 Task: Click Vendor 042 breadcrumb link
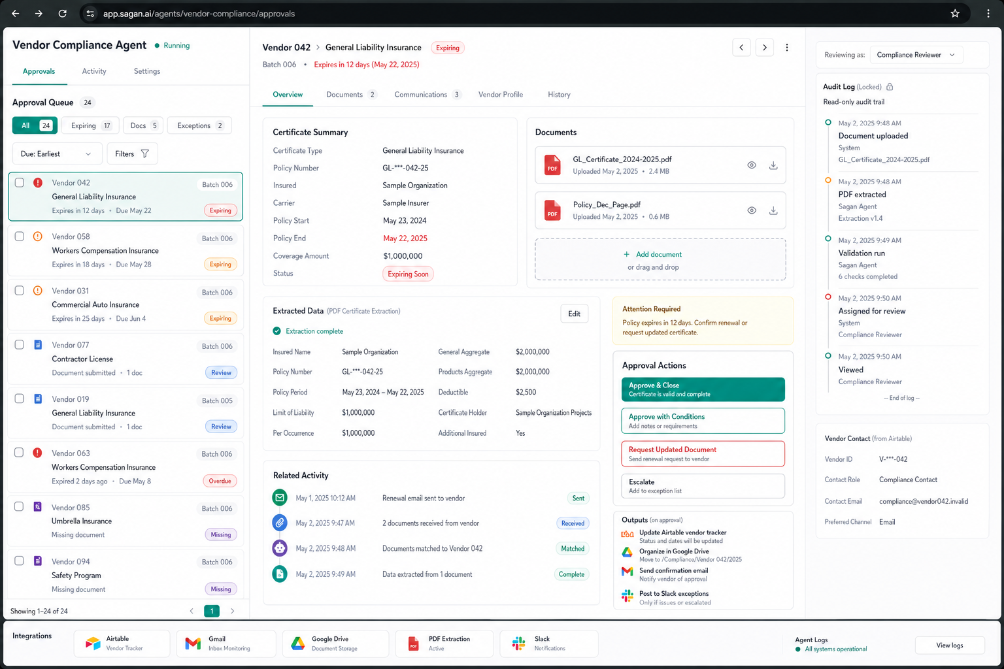pos(286,48)
